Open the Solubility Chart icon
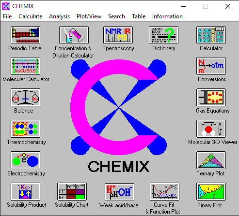This screenshot has width=239, height=216. click(x=72, y=191)
